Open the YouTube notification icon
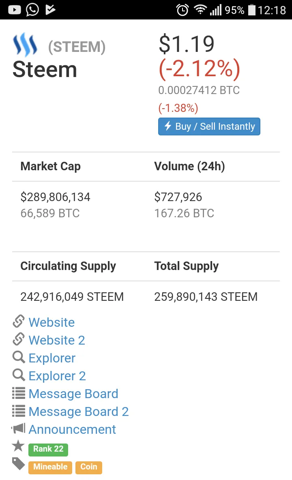This screenshot has height=480, width=292. pos(14,10)
